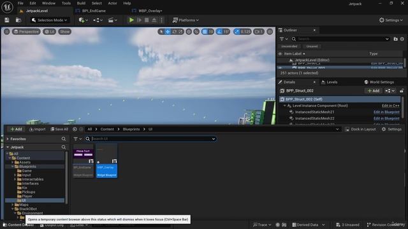Click the Lit view mode button
Image resolution: width=408 pixels, height=229 pixels.
pyautogui.click(x=50, y=32)
